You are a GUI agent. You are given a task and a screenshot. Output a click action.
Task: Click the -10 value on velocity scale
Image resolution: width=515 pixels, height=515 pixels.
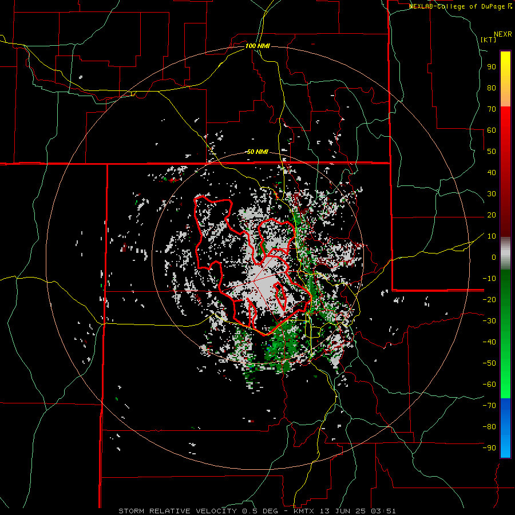pyautogui.click(x=489, y=279)
